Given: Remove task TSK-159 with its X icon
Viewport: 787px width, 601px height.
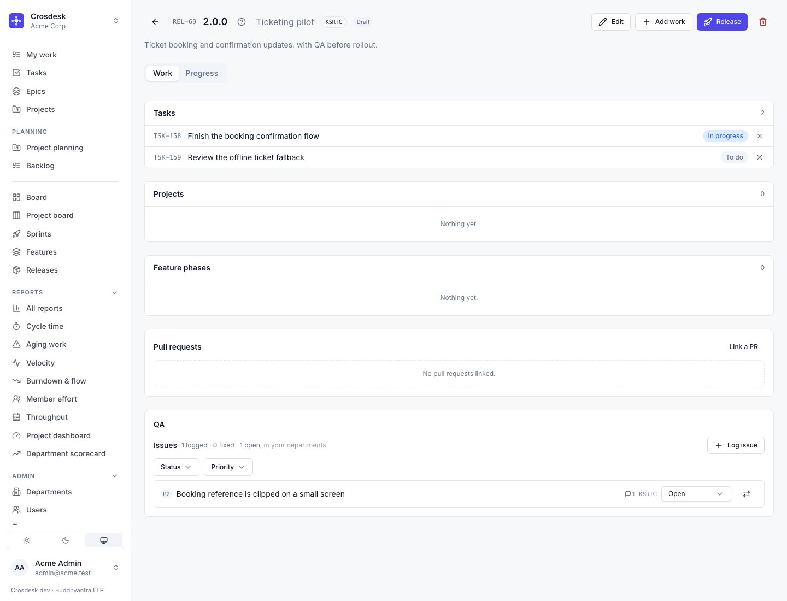Looking at the screenshot, I should 760,157.
